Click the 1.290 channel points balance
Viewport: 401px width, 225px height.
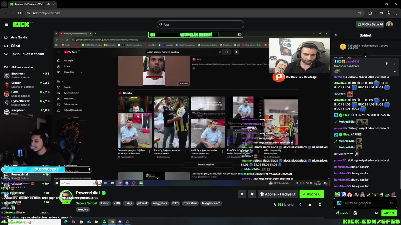(342, 213)
